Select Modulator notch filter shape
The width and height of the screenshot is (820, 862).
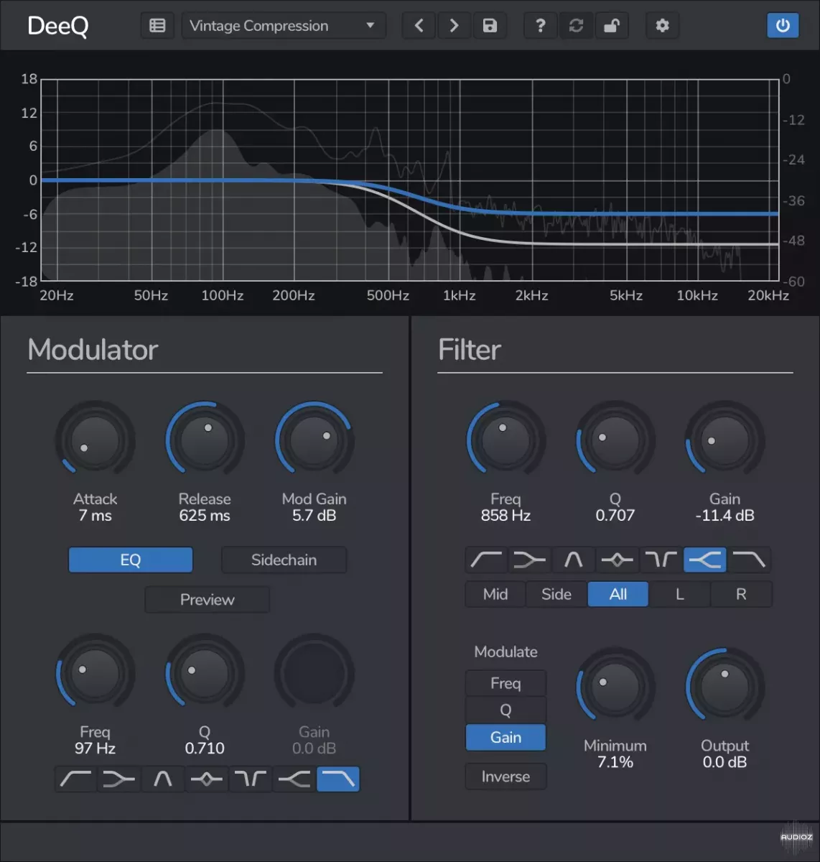pos(251,779)
